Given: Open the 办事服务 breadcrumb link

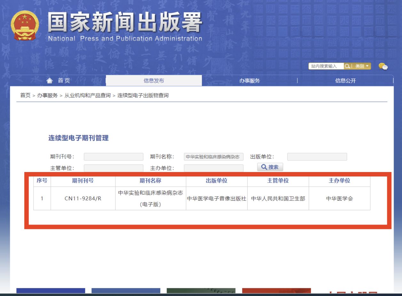Looking at the screenshot, I should [x=47, y=95].
